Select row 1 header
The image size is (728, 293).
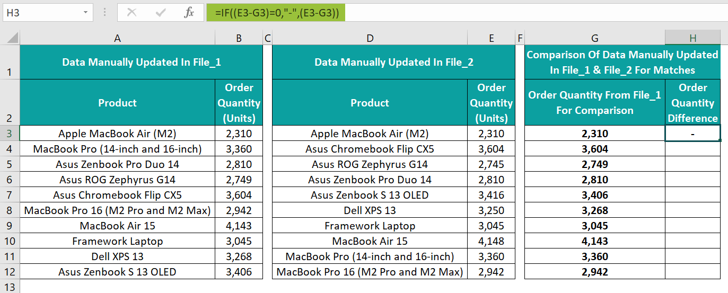pyautogui.click(x=10, y=62)
